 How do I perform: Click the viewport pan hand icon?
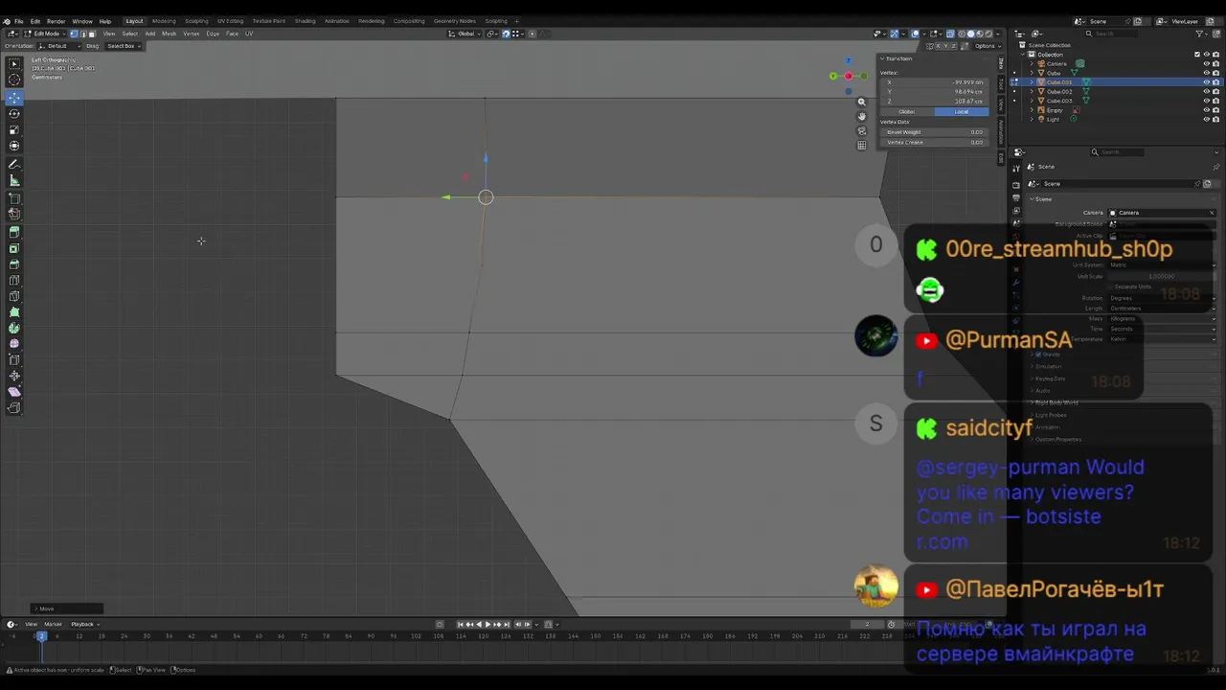pos(861,116)
